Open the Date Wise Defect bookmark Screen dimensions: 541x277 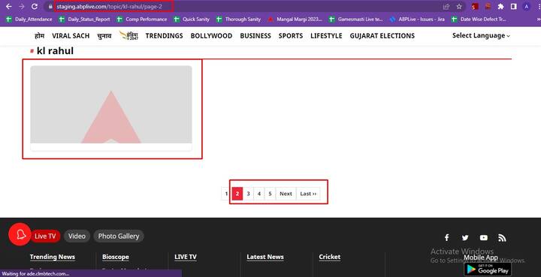click(479, 20)
